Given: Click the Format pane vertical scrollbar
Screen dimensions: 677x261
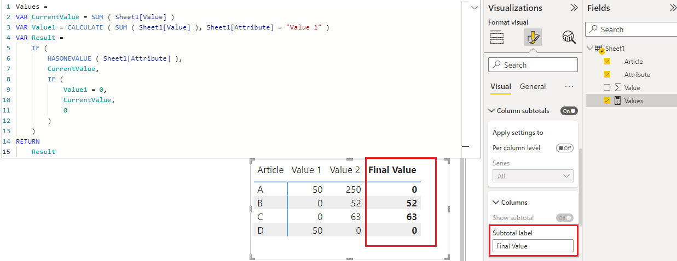Looking at the screenshot, I should 581,186.
